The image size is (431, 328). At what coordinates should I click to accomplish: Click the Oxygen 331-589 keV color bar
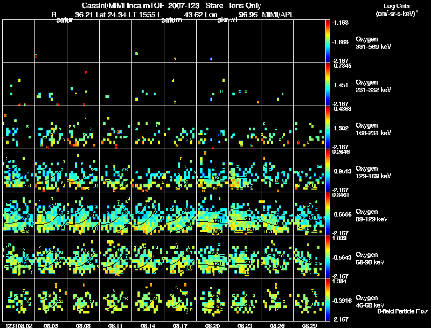tap(328, 41)
